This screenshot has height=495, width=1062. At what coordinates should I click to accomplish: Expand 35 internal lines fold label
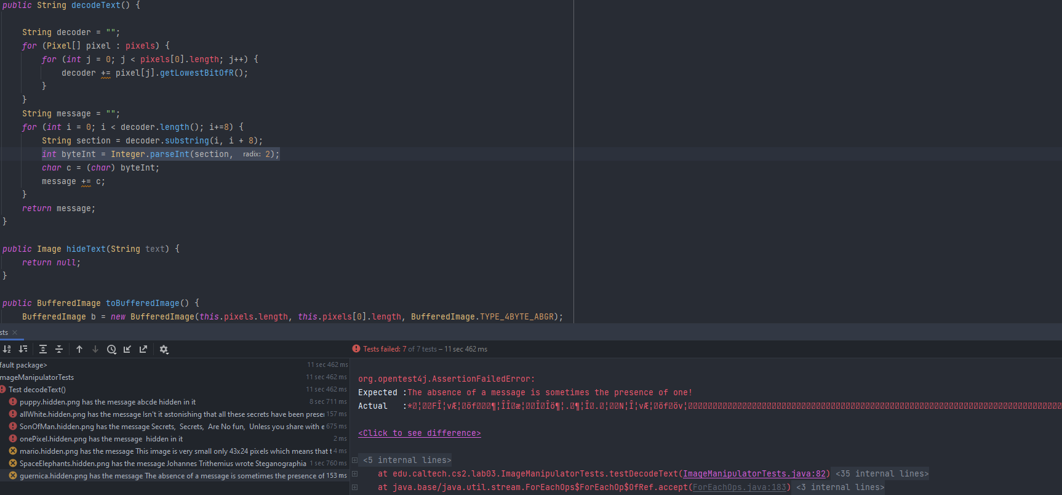[882, 473]
